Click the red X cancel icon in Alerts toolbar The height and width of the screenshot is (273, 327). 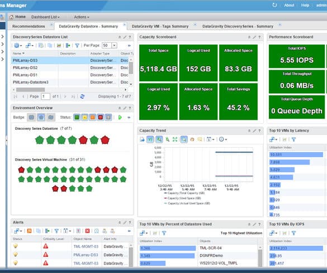(87, 231)
